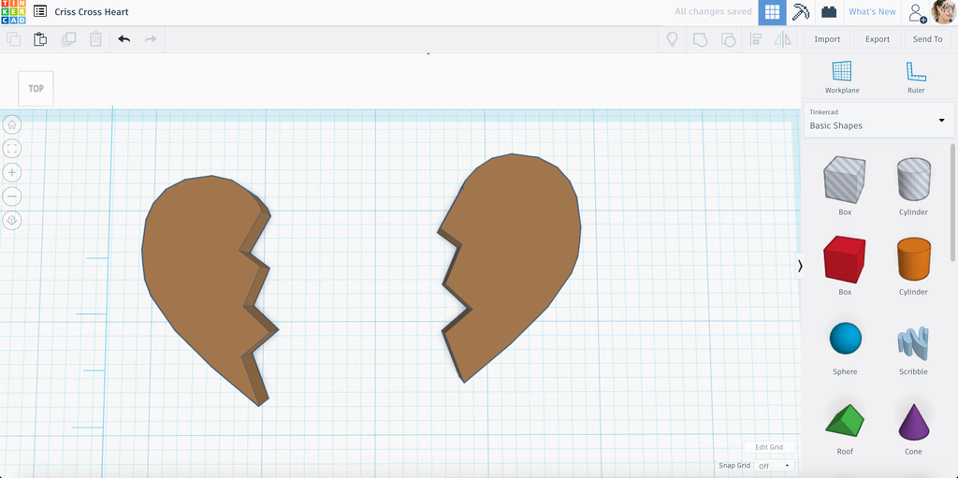Click the Undo arrow icon

pyautogui.click(x=124, y=39)
